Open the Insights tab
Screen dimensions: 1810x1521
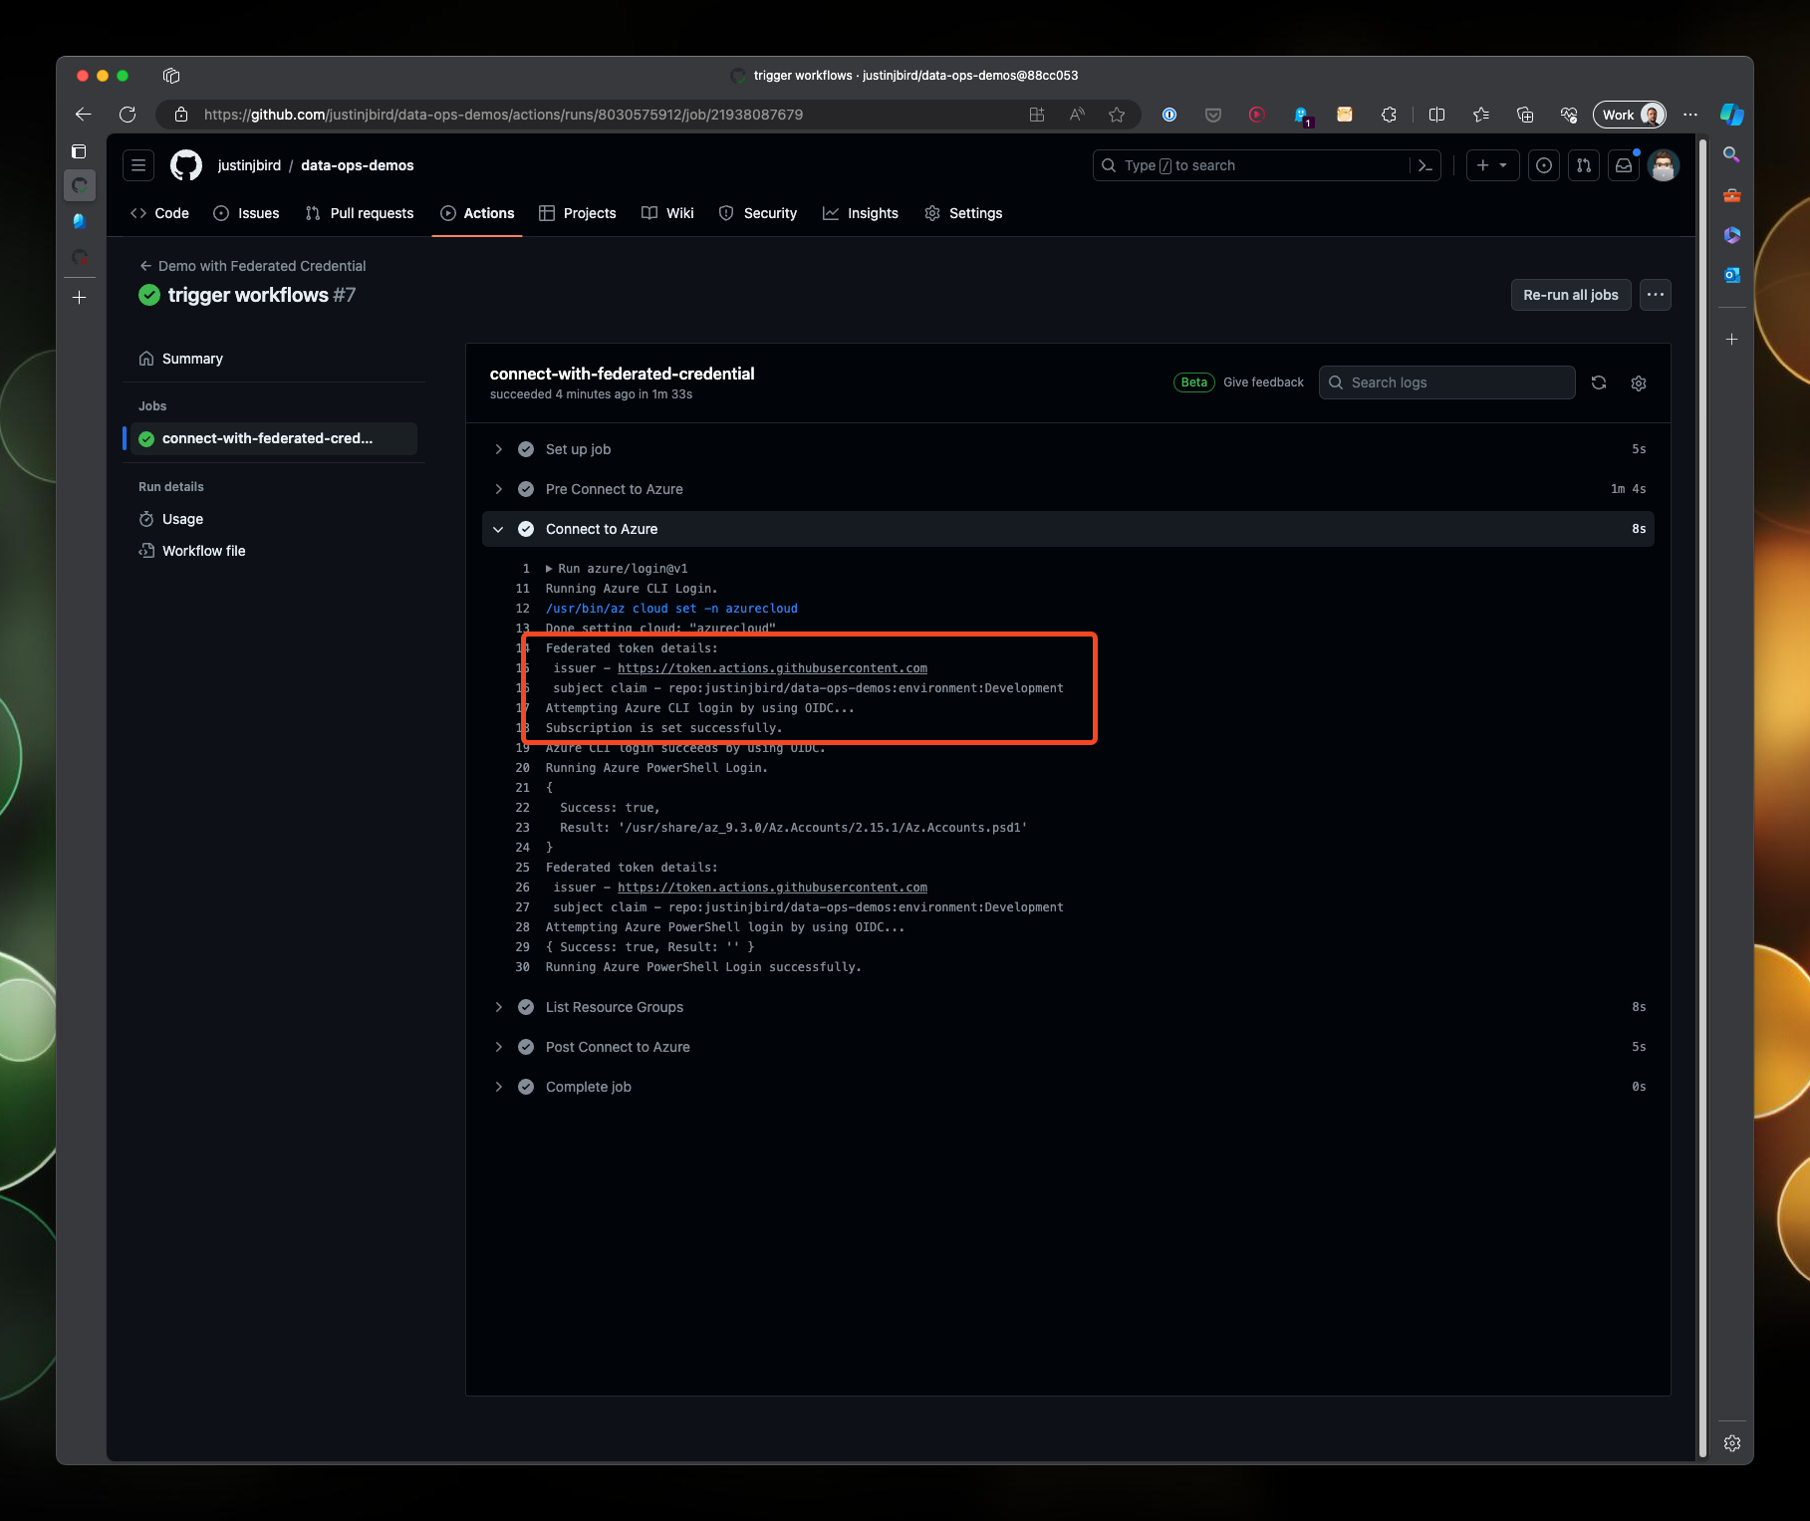pos(872,213)
